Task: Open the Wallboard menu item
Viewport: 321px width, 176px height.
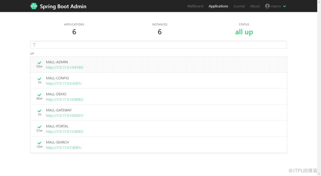Action: [195, 6]
